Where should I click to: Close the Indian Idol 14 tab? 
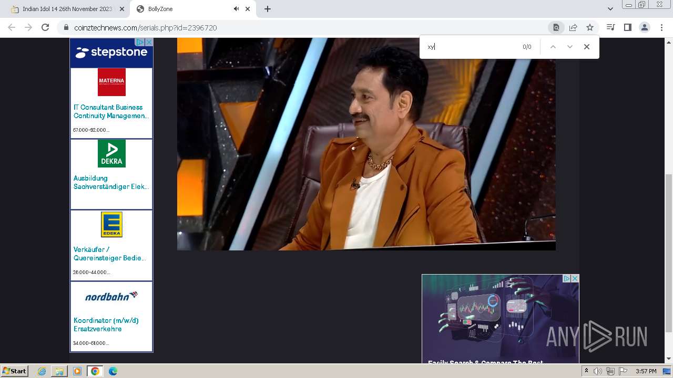click(122, 9)
